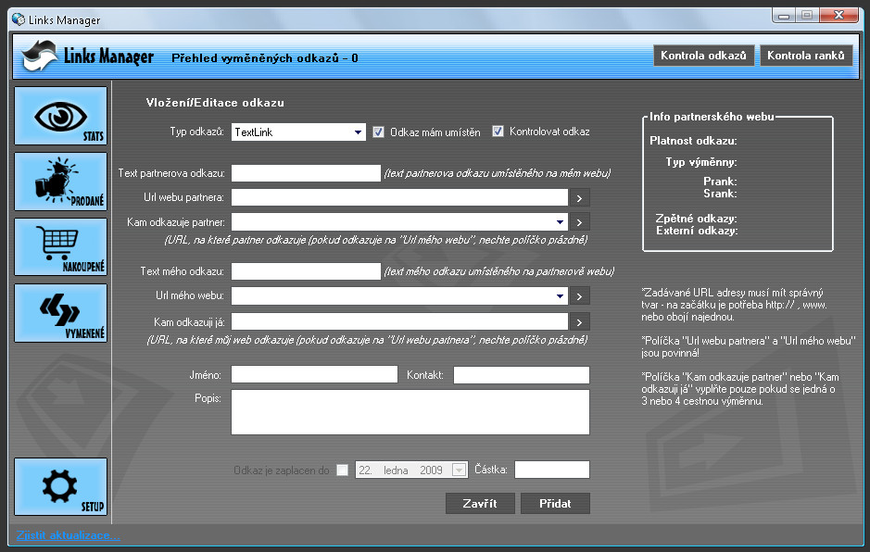Expand the Kam odkazuje partner dropdown arrow

coord(560,222)
